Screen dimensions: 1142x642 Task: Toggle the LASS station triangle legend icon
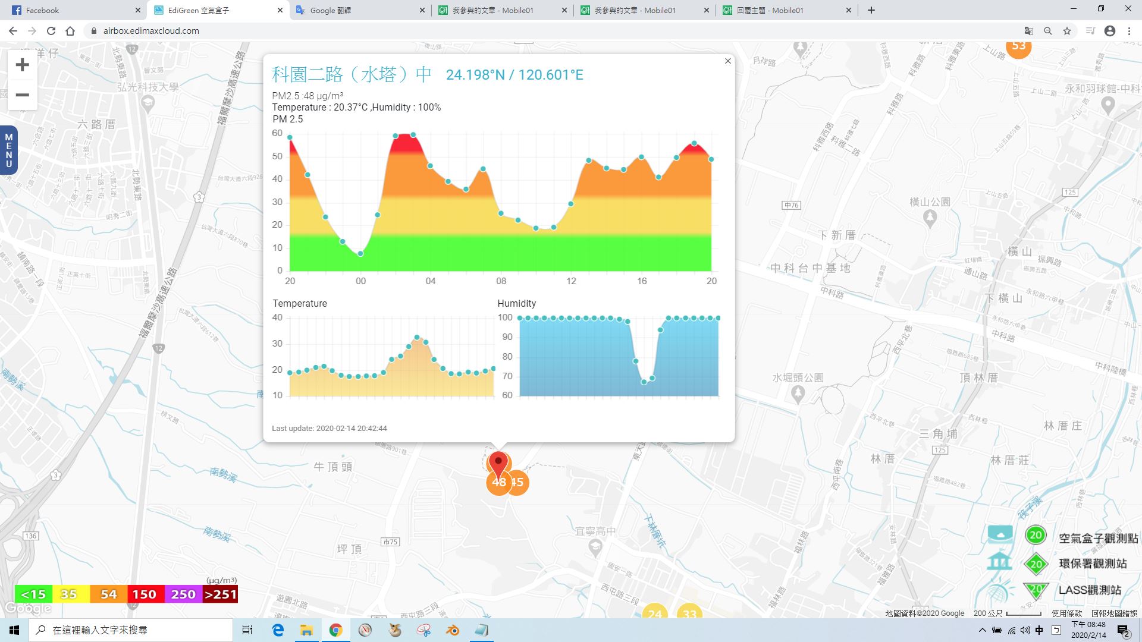pyautogui.click(x=1036, y=590)
